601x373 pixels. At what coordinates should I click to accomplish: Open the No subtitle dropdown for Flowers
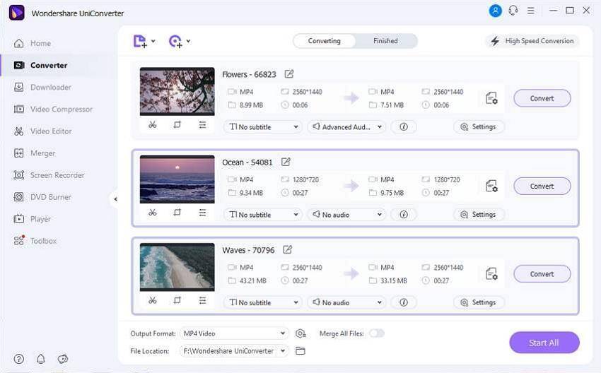click(262, 127)
